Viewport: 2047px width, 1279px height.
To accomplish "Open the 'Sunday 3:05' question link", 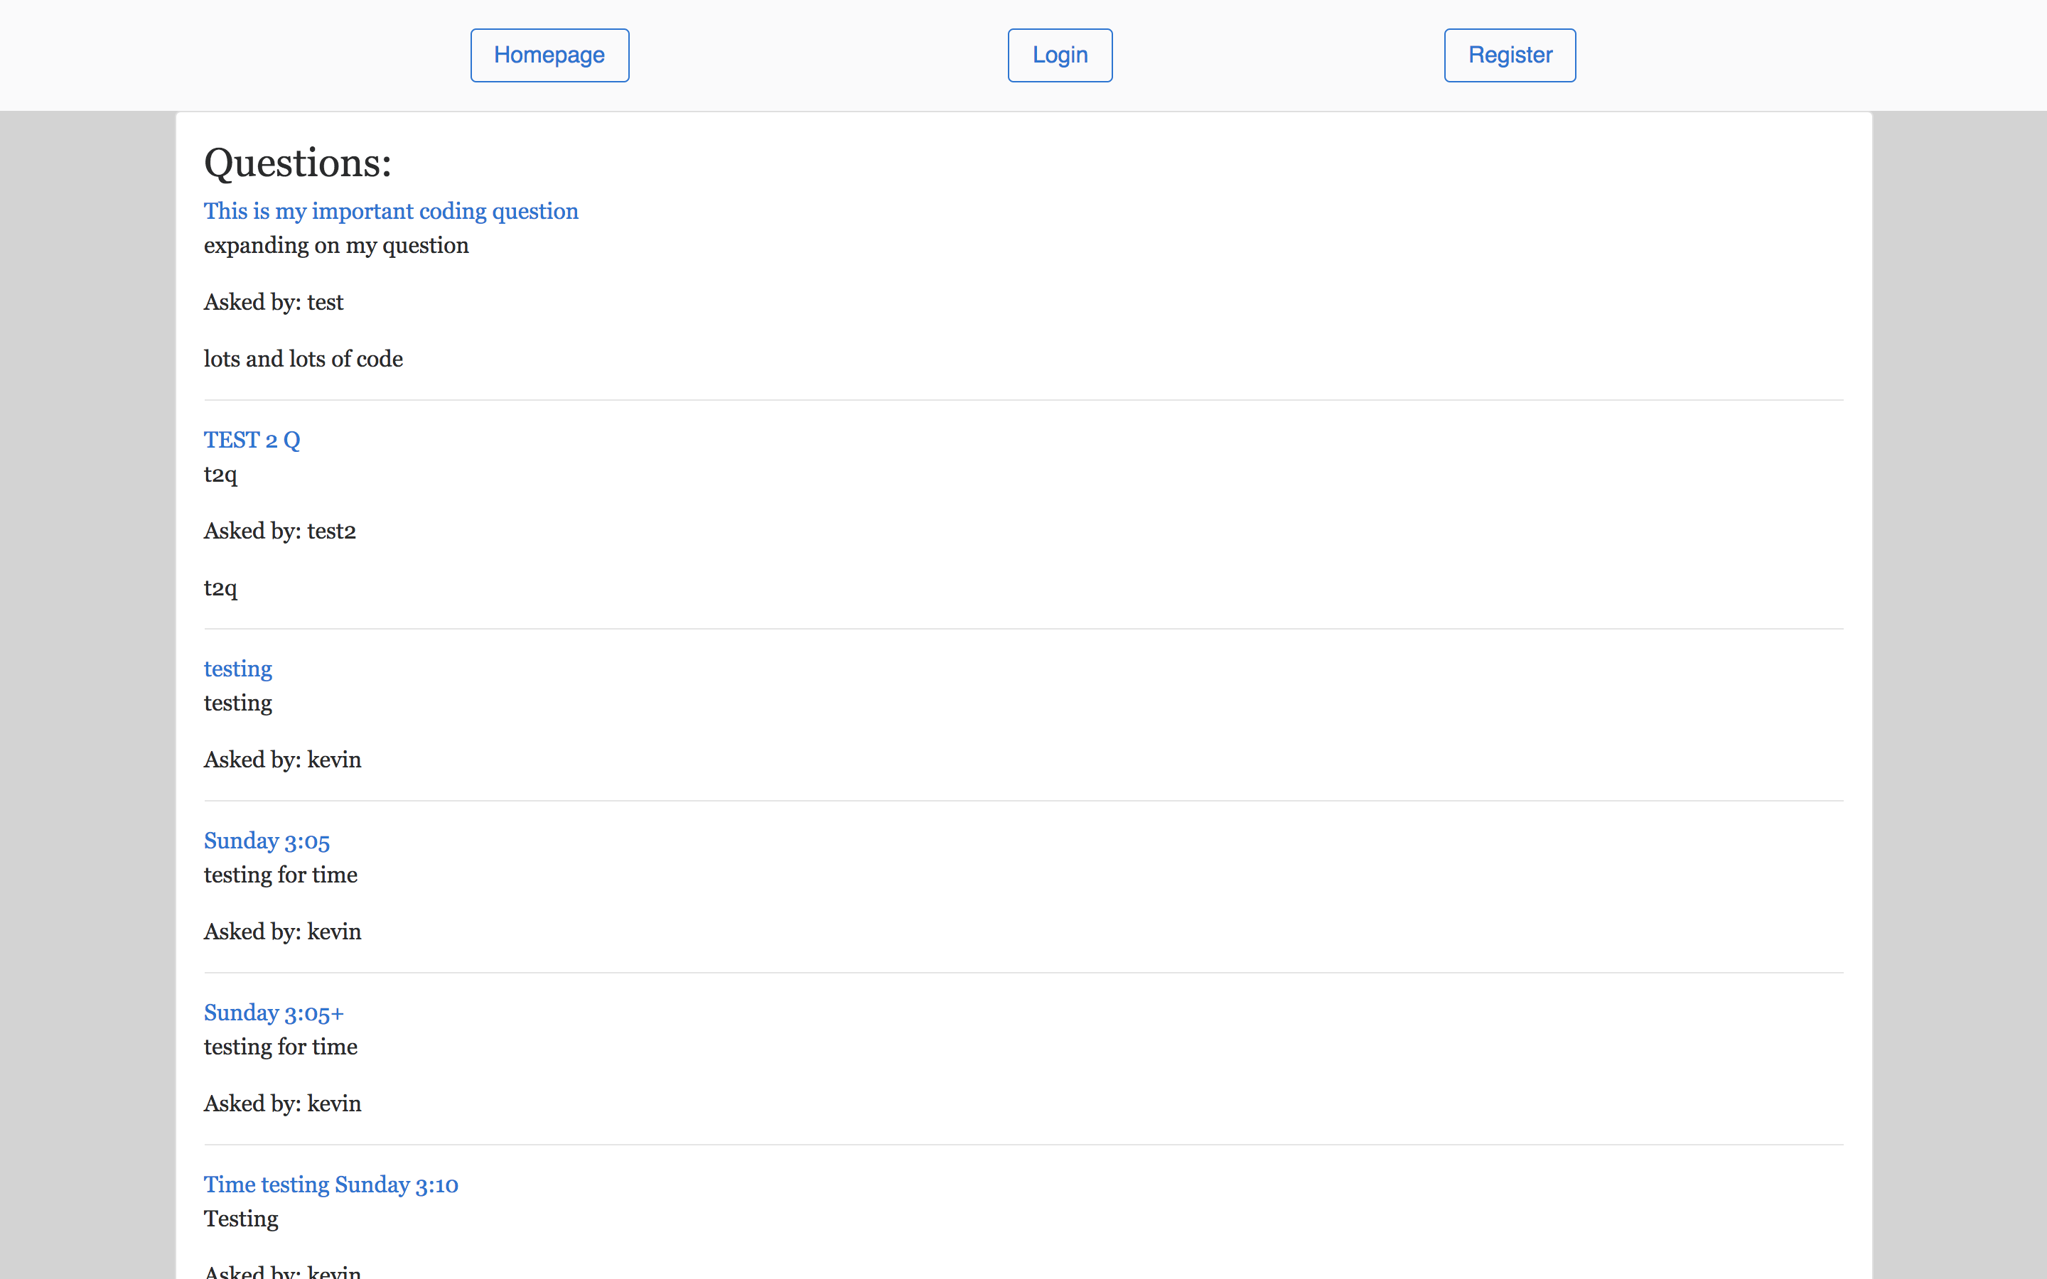I will 267,841.
